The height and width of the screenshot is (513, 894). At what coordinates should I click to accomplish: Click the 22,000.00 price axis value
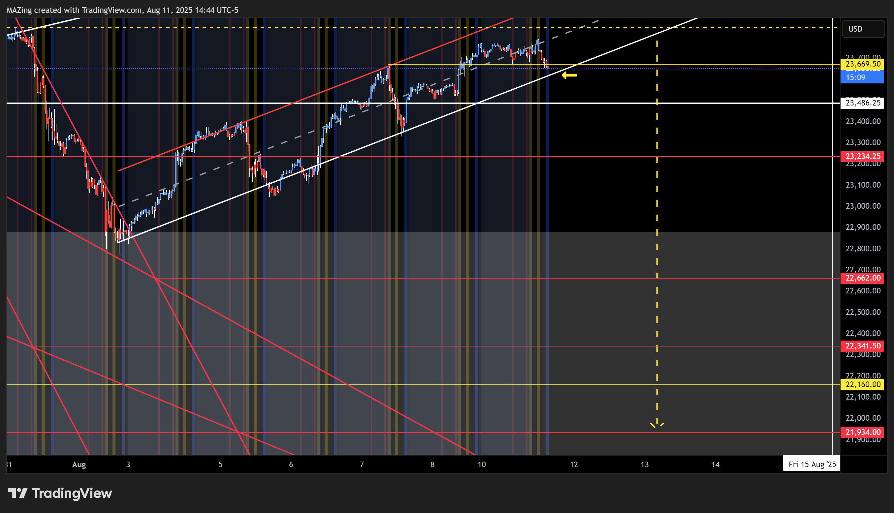(x=863, y=418)
